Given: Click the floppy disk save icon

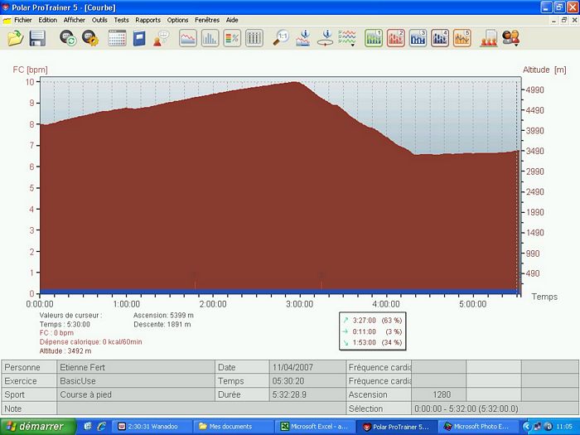Looking at the screenshot, I should (x=37, y=38).
